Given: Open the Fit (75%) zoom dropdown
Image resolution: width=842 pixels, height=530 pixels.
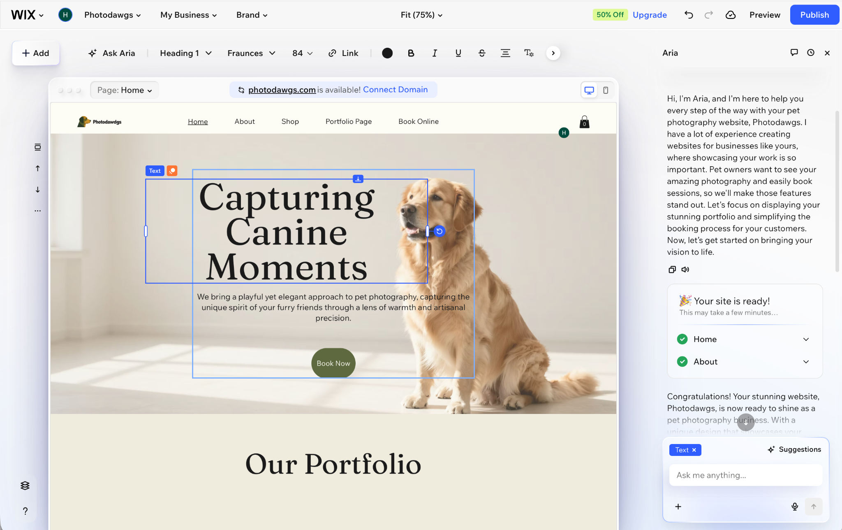Looking at the screenshot, I should (x=421, y=15).
